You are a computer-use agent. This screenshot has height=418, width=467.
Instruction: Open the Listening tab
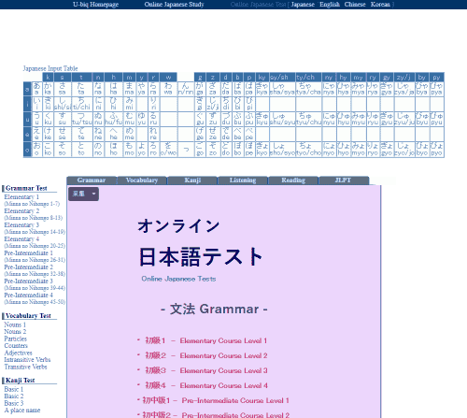(243, 180)
